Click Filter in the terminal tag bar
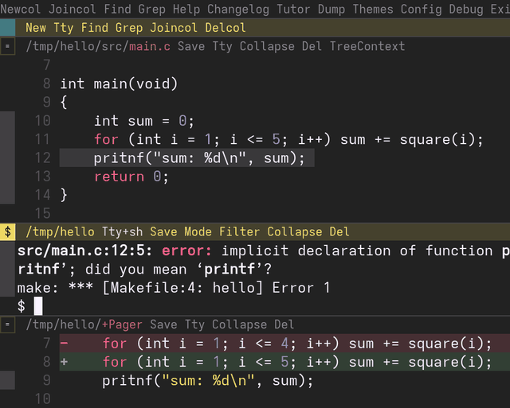Image resolution: width=510 pixels, height=408 pixels. [239, 231]
